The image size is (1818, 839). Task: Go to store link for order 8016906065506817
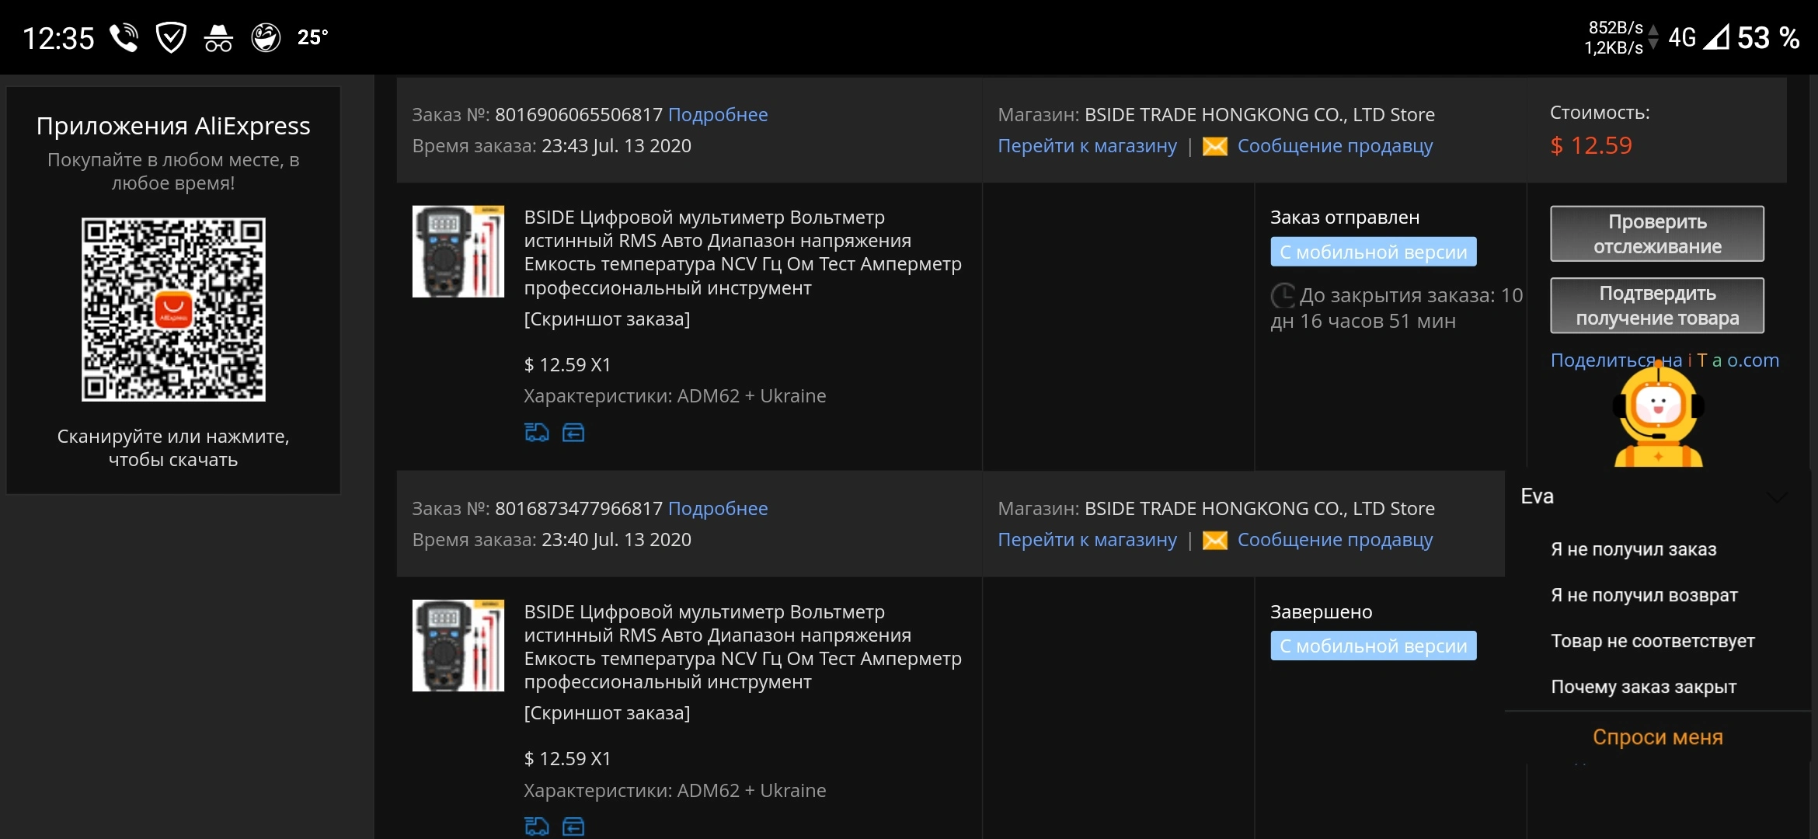point(1088,146)
